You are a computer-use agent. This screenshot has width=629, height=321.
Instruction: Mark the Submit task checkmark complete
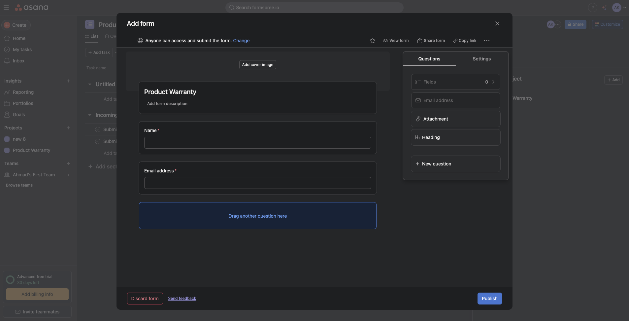click(98, 129)
